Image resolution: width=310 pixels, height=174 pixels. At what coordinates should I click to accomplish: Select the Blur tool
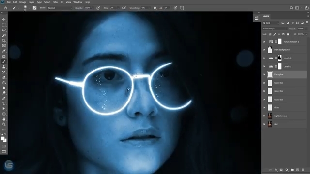coord(4,88)
